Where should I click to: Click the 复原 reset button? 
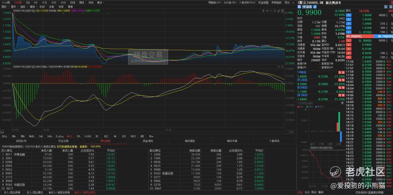pyautogui.click(x=70, y=7)
